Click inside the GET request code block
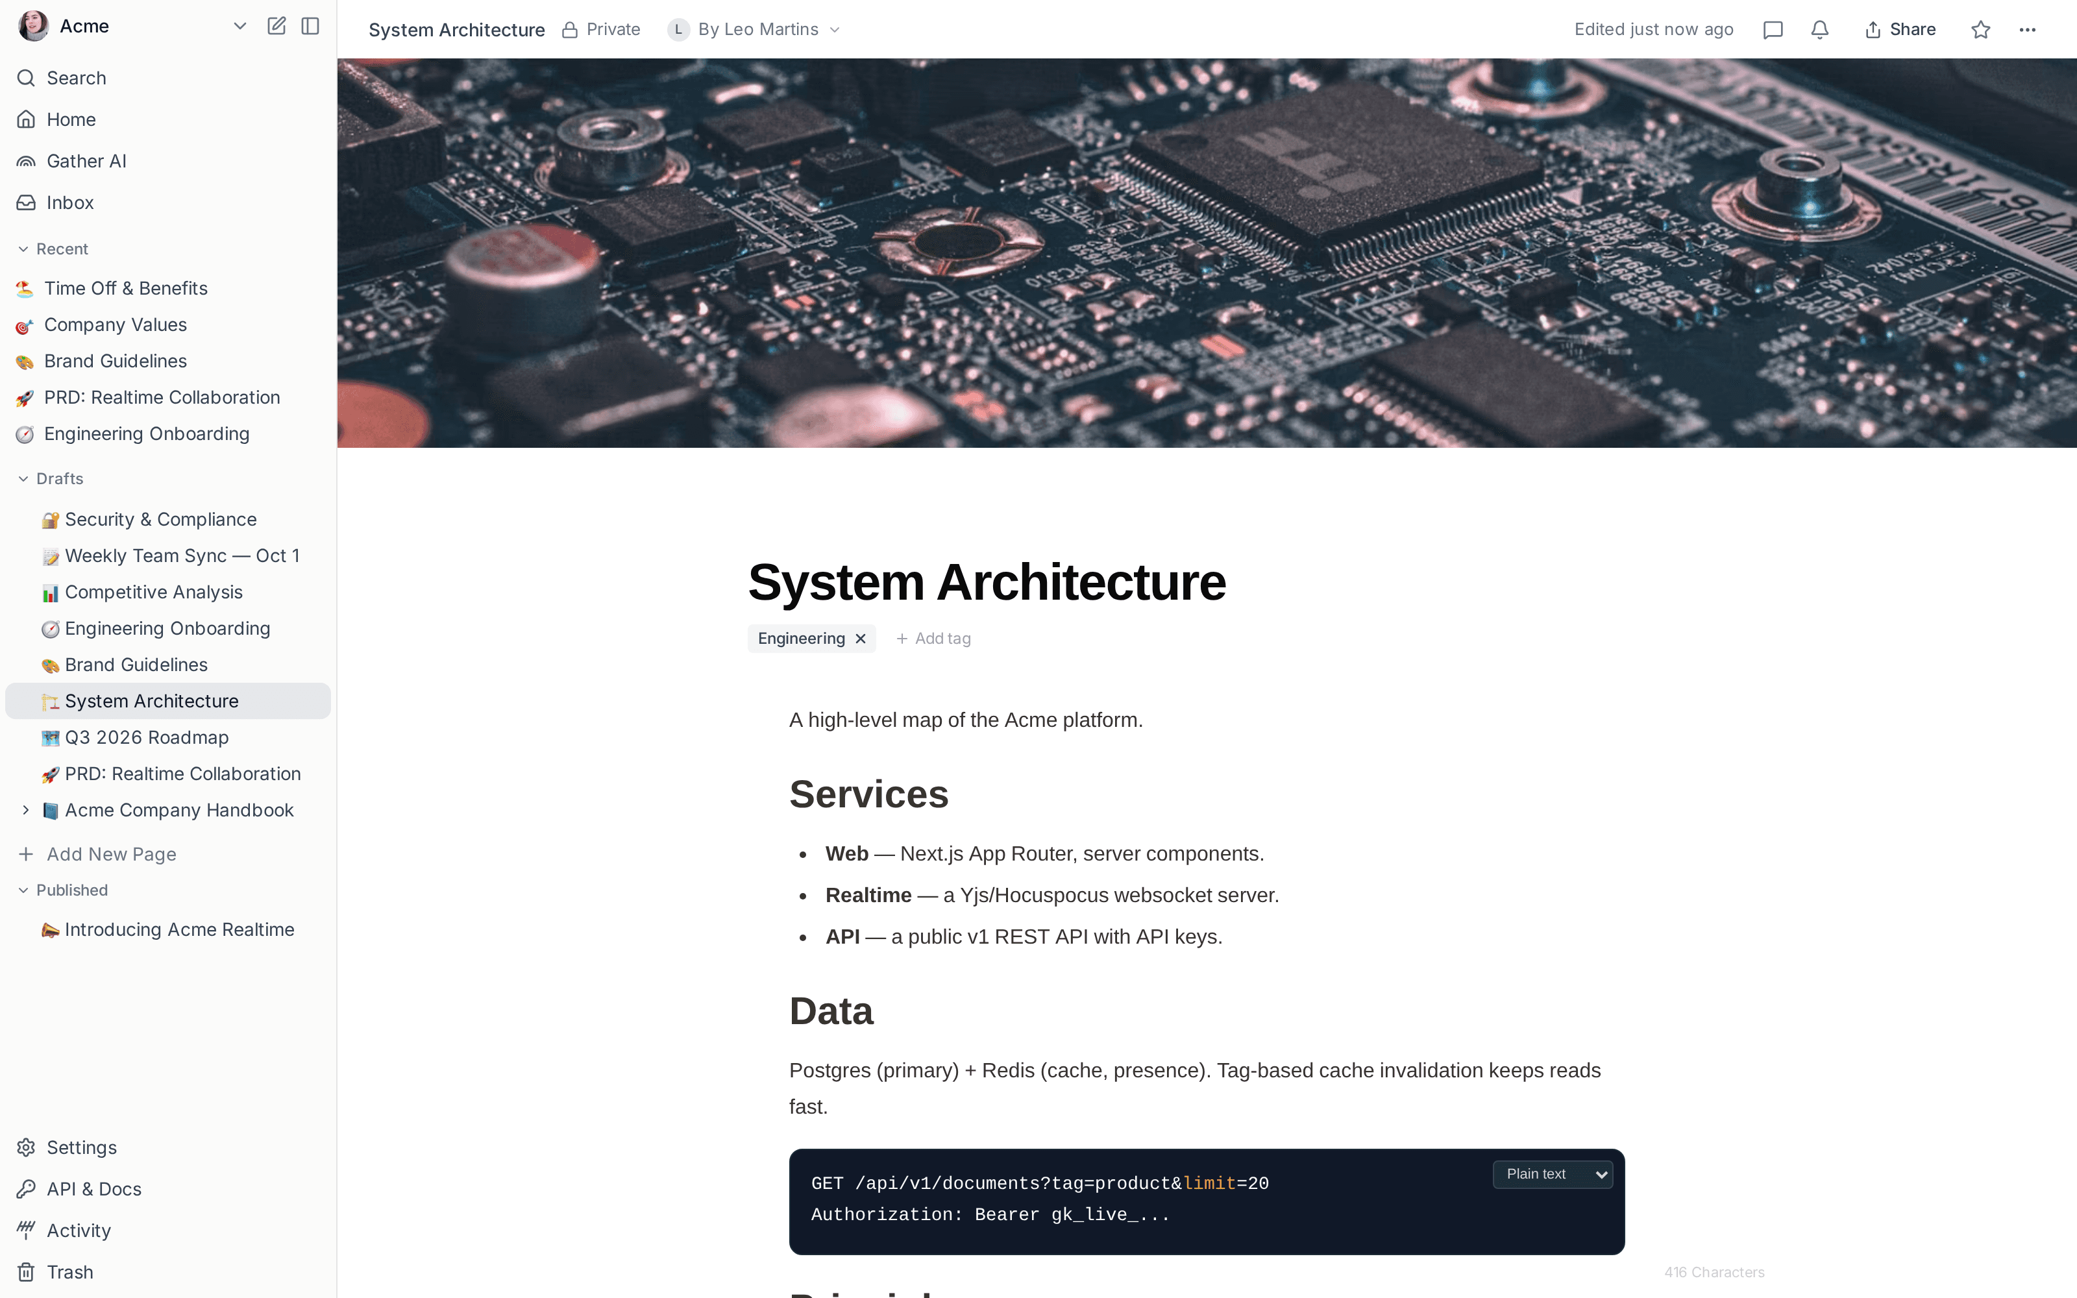 click(1207, 1202)
